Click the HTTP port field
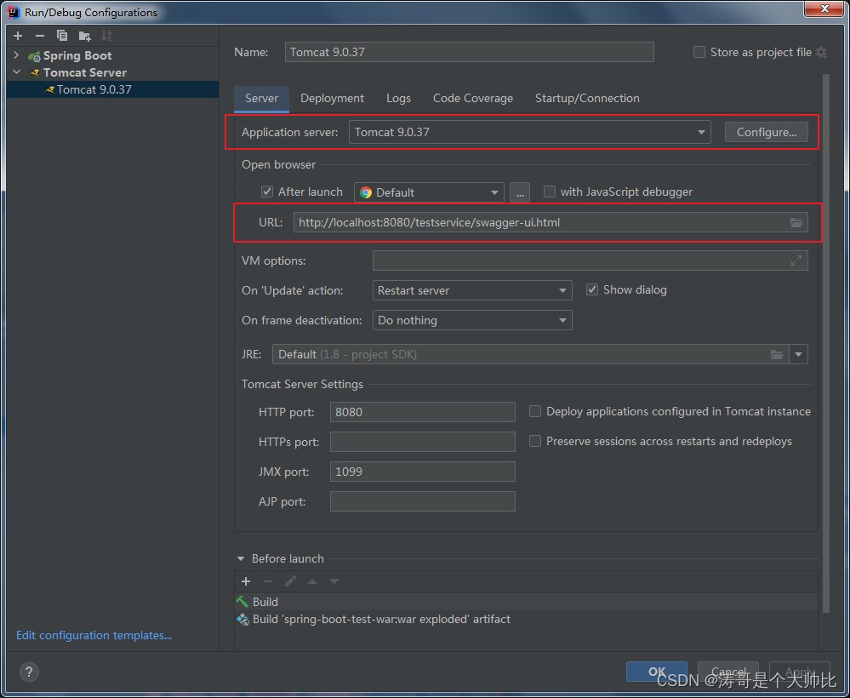Screen dimensions: 850x698 422,412
